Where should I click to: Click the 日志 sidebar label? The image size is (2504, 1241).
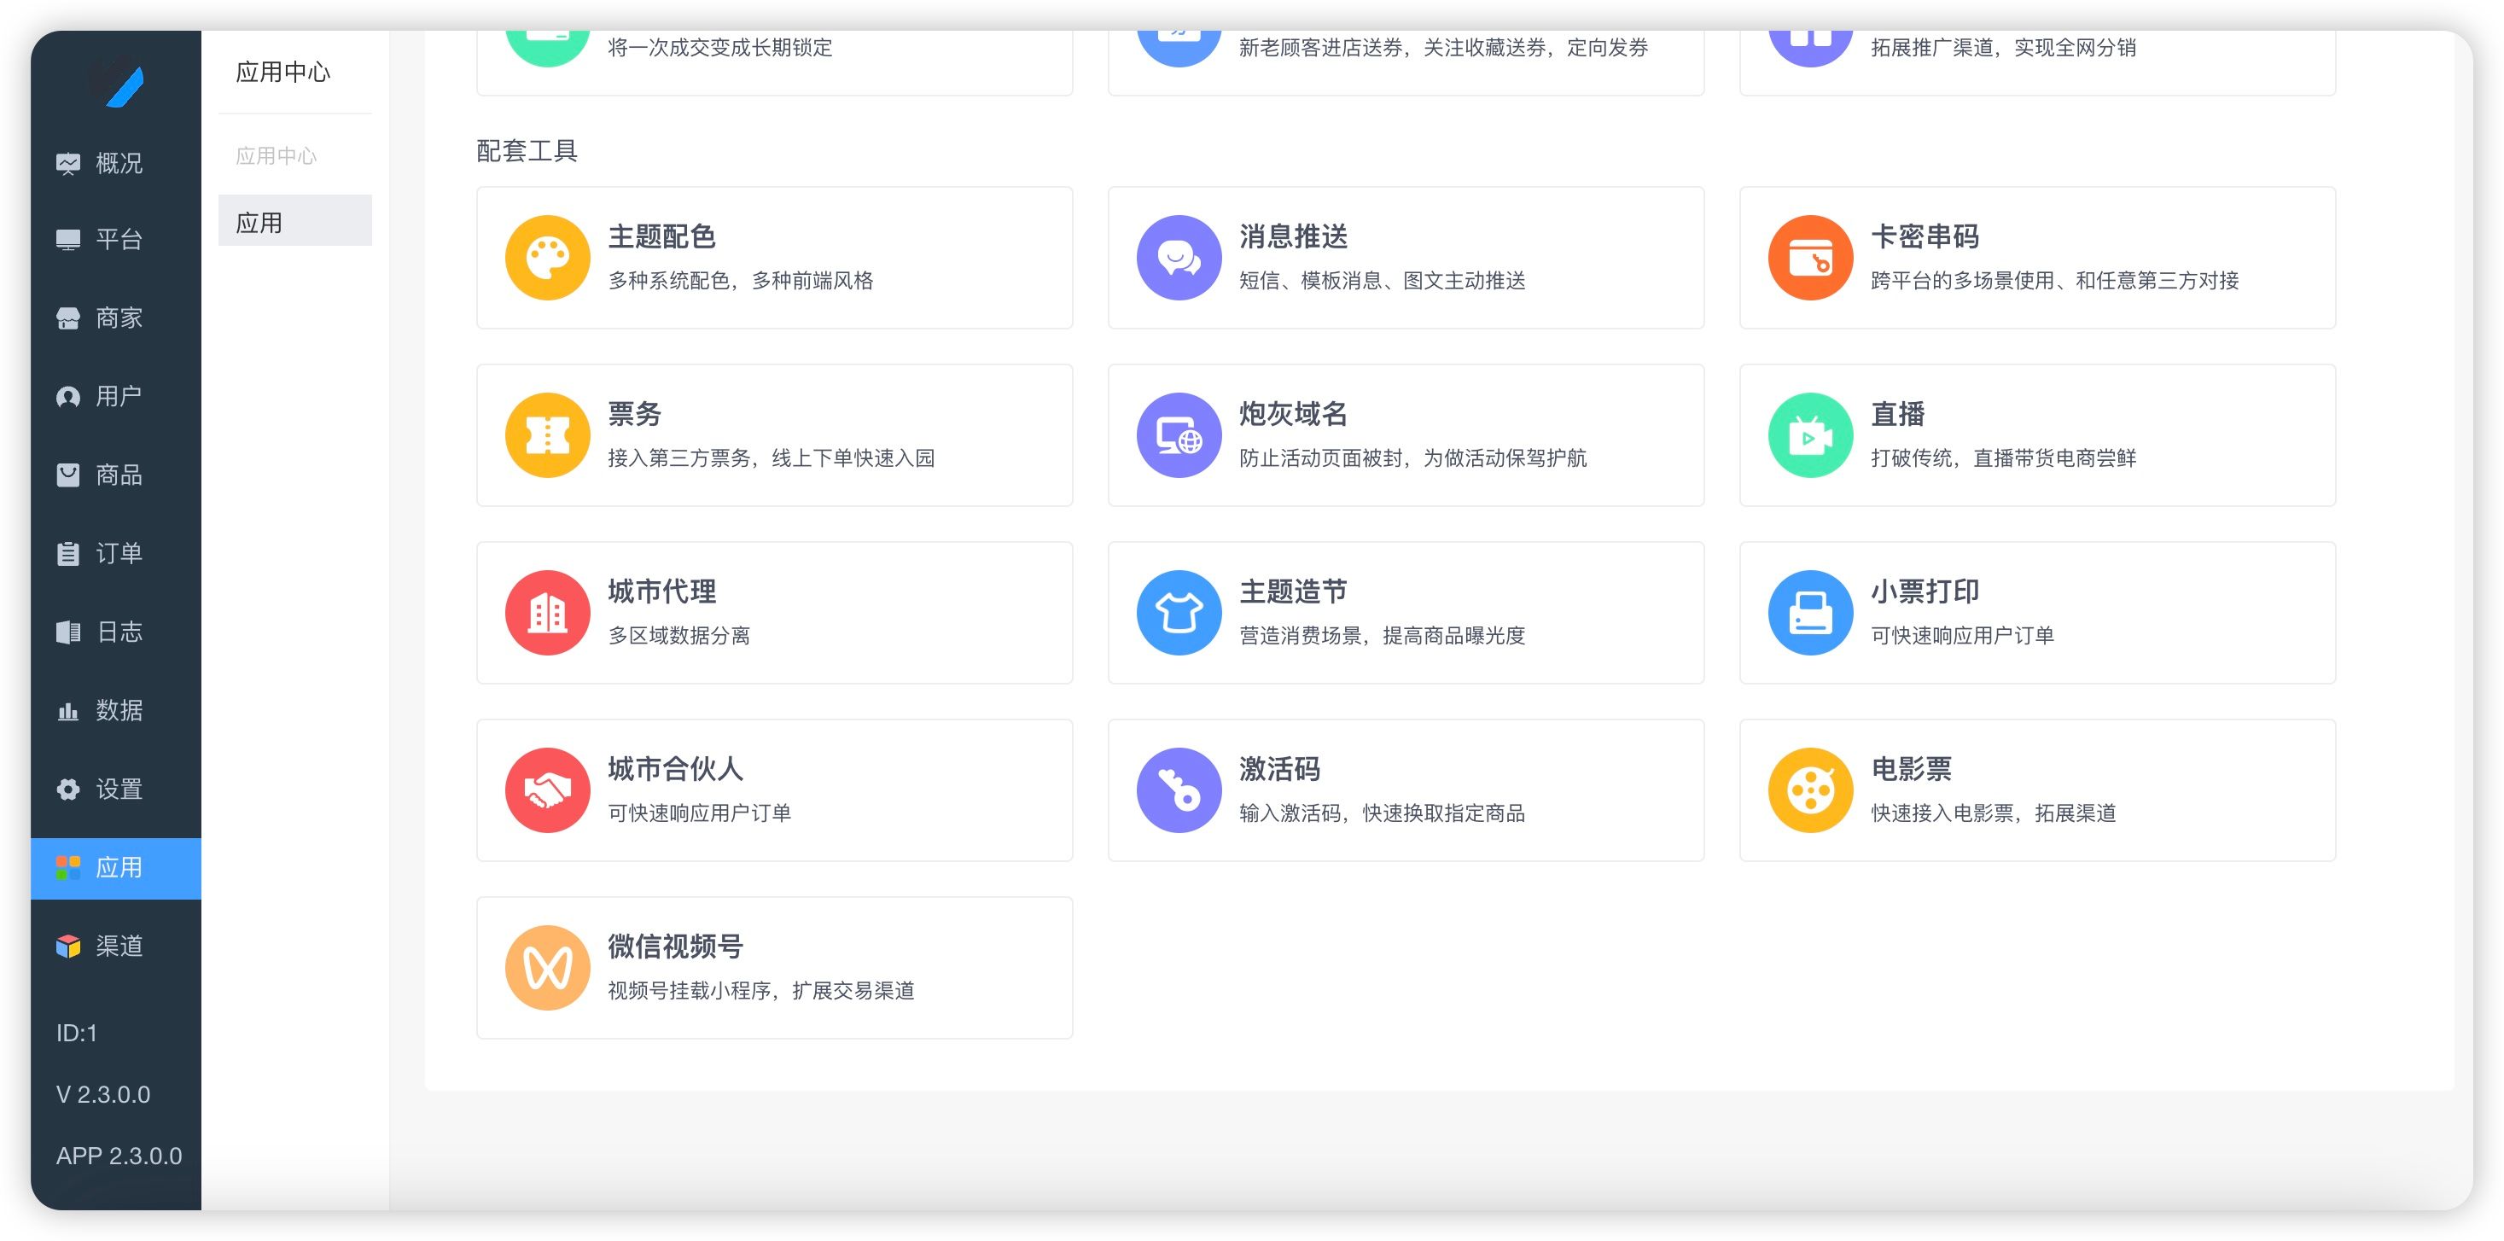click(x=119, y=632)
